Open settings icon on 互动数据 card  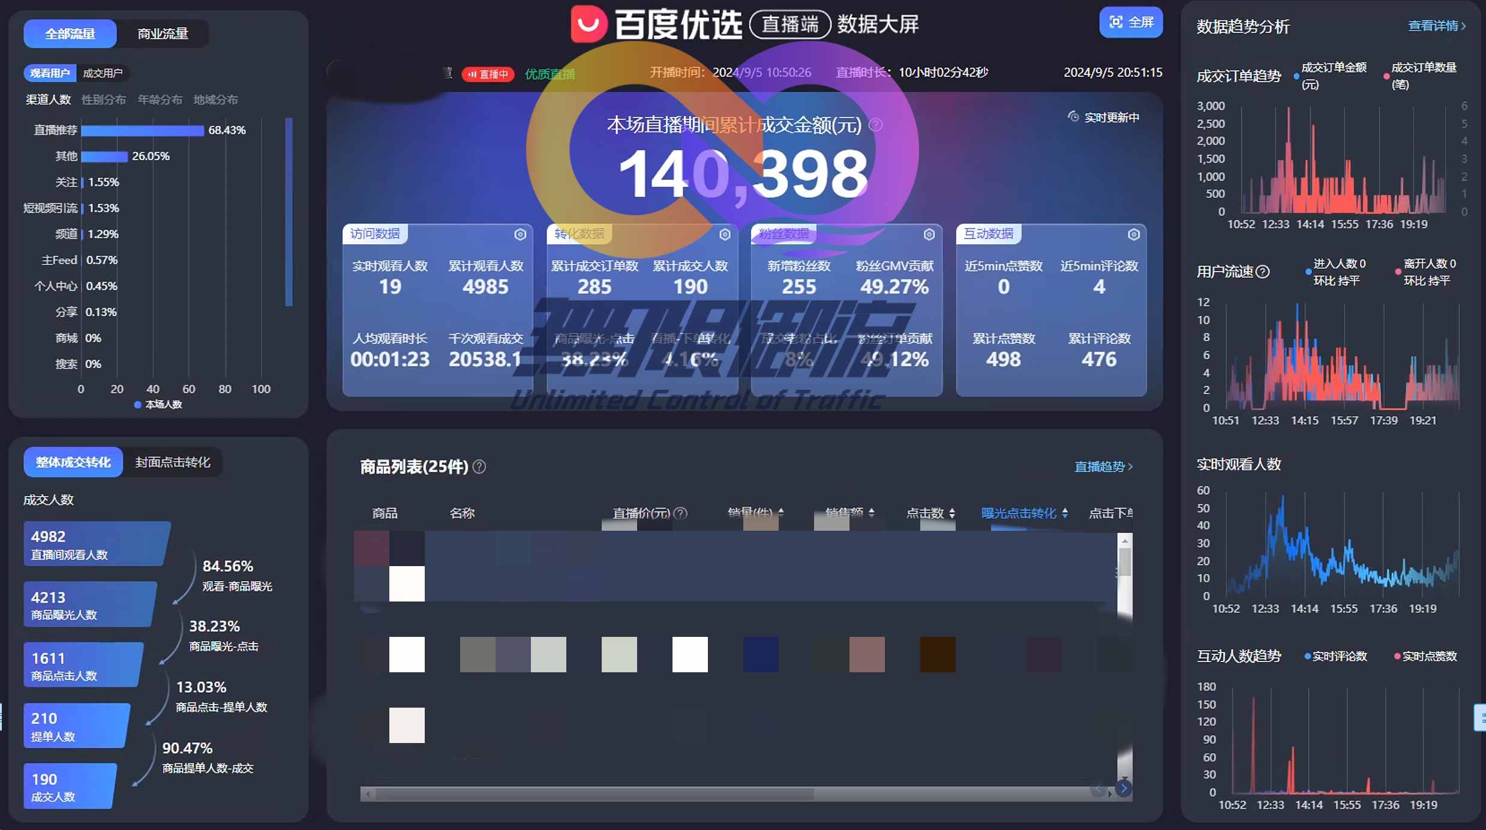pos(1134,234)
